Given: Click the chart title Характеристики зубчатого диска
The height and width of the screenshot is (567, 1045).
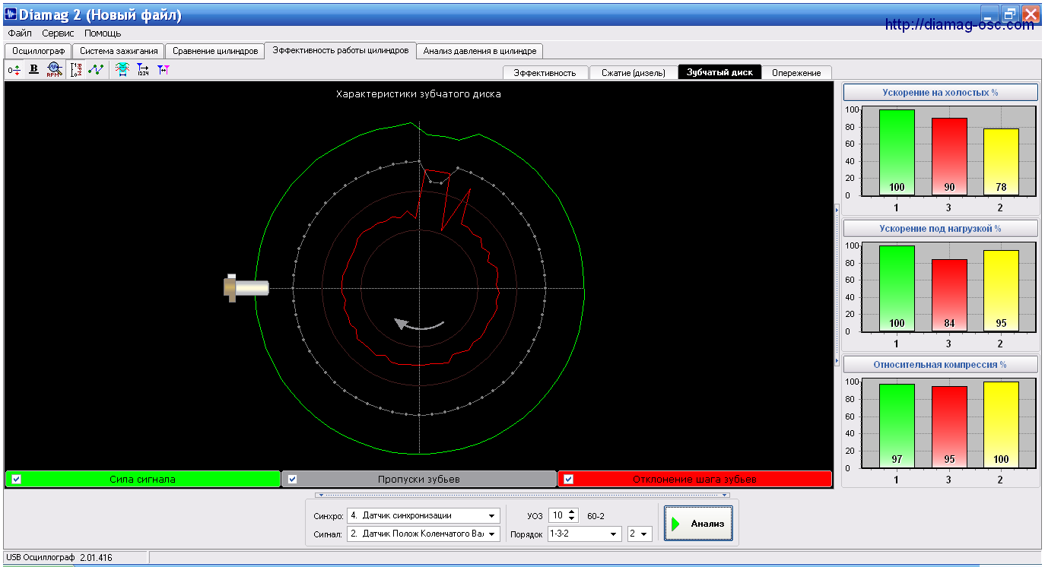Looking at the screenshot, I should pyautogui.click(x=418, y=94).
